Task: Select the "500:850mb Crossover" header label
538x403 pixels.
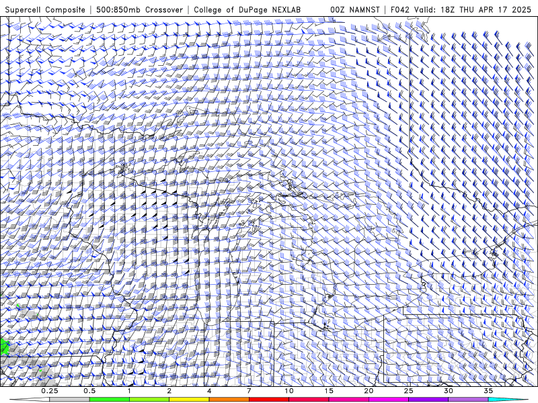Action: [x=139, y=9]
